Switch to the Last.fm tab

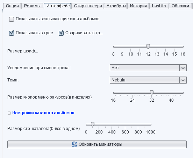point(159,6)
